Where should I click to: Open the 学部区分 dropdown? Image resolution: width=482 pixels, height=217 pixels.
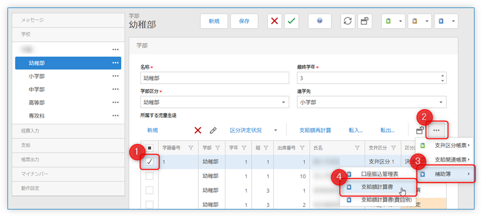pyautogui.click(x=283, y=102)
